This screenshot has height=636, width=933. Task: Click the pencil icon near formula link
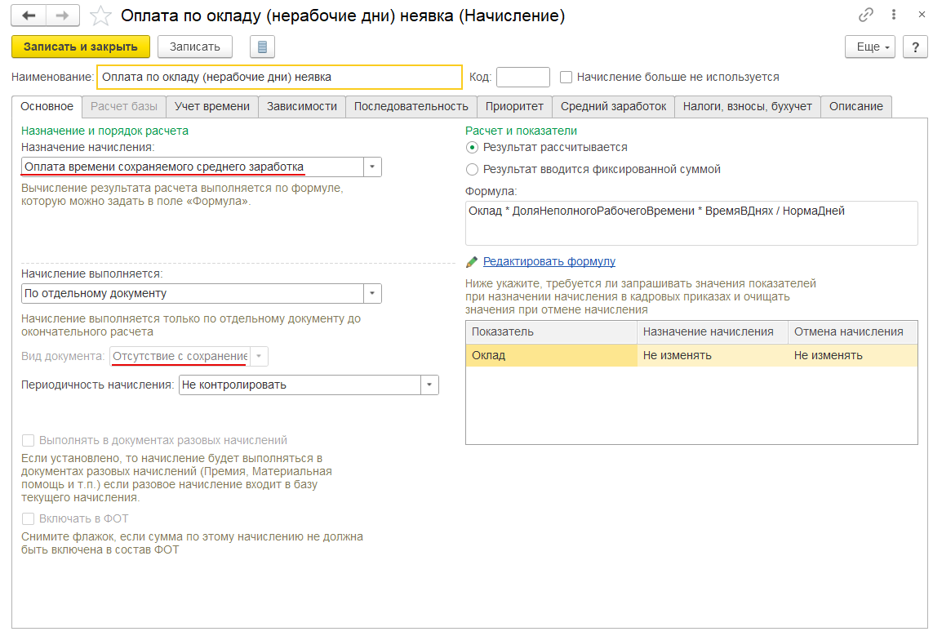point(472,262)
